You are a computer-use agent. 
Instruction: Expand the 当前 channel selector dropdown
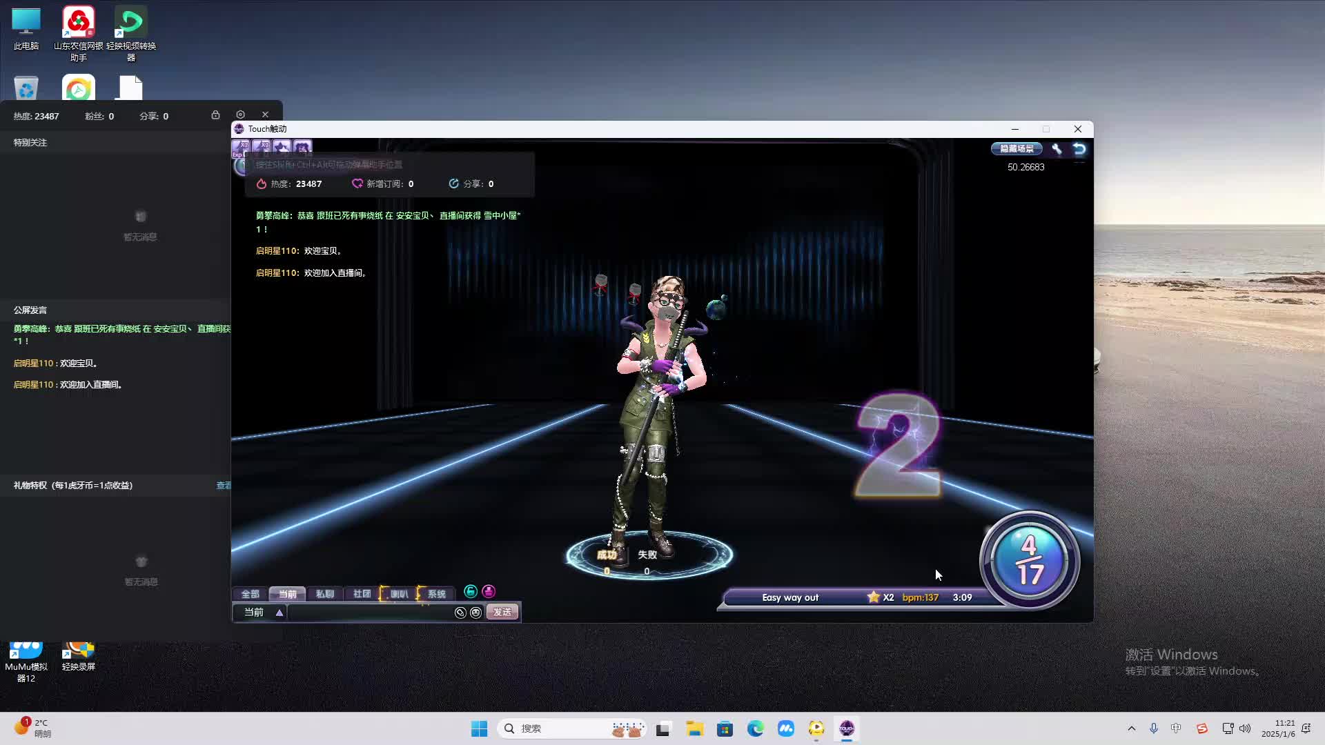[x=279, y=613]
